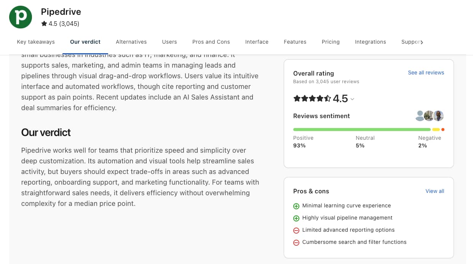
Task: Advance the tab bar with the right arrow
Action: pyautogui.click(x=422, y=42)
